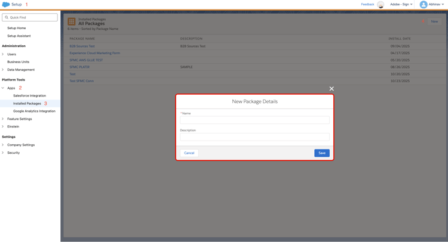The height and width of the screenshot is (242, 448).
Task: Click the 04/17/2025 install date
Action: [x=400, y=53]
